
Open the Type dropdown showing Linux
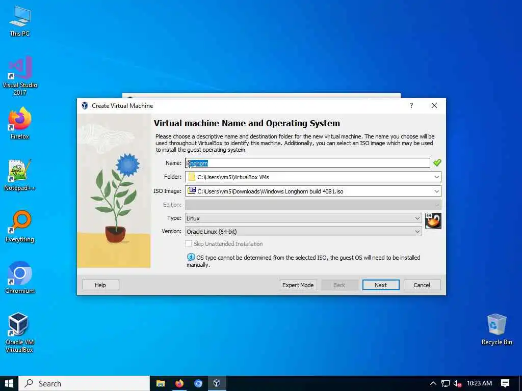[303, 218]
